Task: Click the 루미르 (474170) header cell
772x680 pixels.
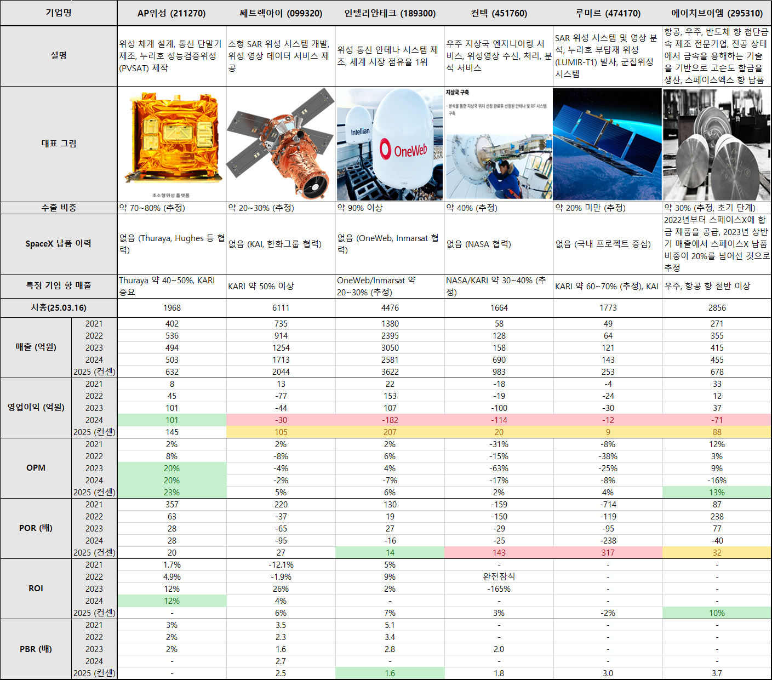Action: click(x=608, y=13)
